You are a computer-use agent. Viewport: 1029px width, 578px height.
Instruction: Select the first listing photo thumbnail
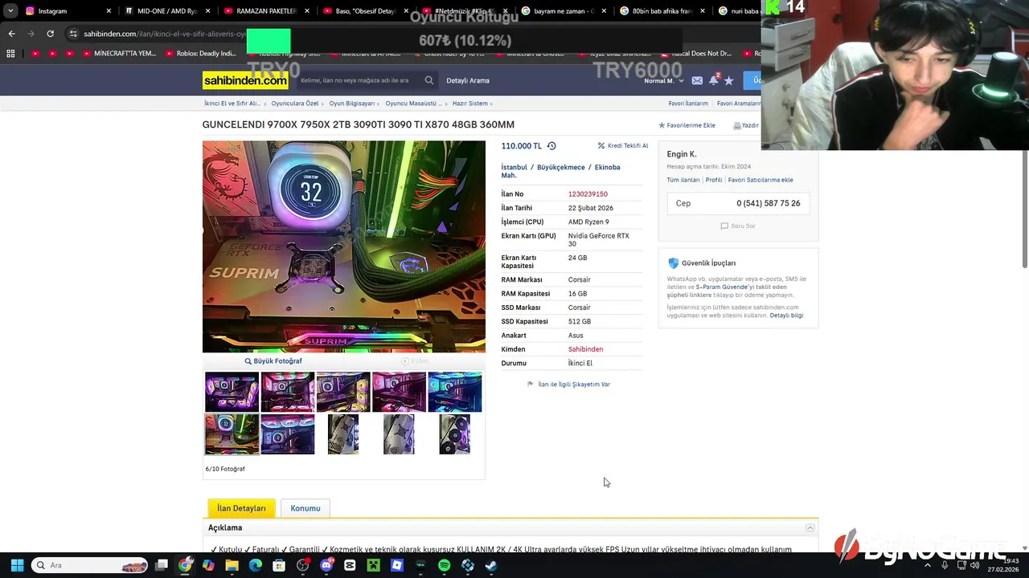[232, 392]
